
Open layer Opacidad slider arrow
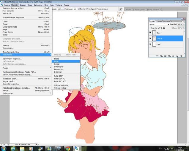pyautogui.click(x=184, y=24)
